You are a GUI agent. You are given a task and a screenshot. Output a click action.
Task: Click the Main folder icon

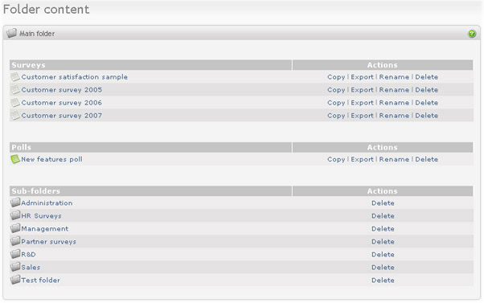coord(12,33)
